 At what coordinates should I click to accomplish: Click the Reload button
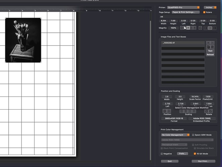pos(210,54)
